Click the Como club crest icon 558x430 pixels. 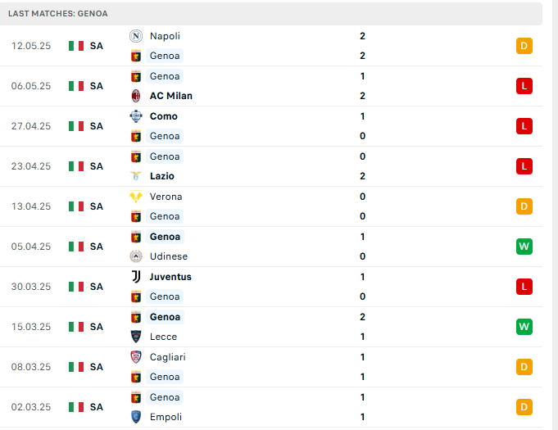[x=135, y=116]
